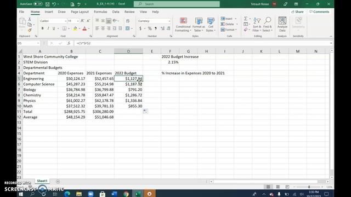
Task: Click the Orientation text angle icon
Action: point(115,21)
